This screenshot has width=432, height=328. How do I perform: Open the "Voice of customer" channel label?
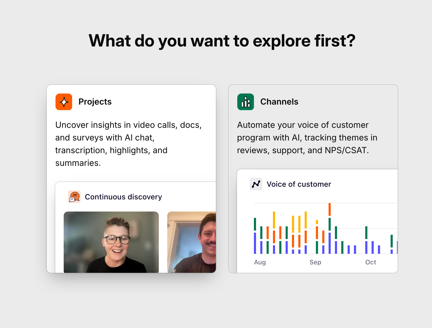pyautogui.click(x=299, y=184)
